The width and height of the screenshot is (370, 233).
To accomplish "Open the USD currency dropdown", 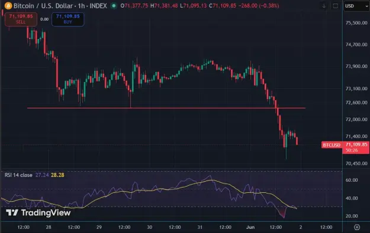I will pyautogui.click(x=356, y=6).
